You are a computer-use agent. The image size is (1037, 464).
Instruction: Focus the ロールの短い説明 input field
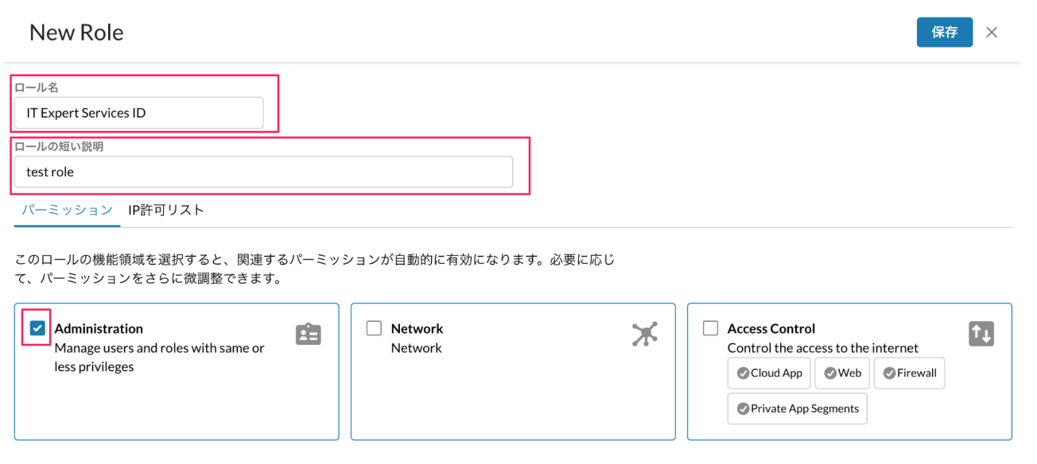(x=263, y=172)
